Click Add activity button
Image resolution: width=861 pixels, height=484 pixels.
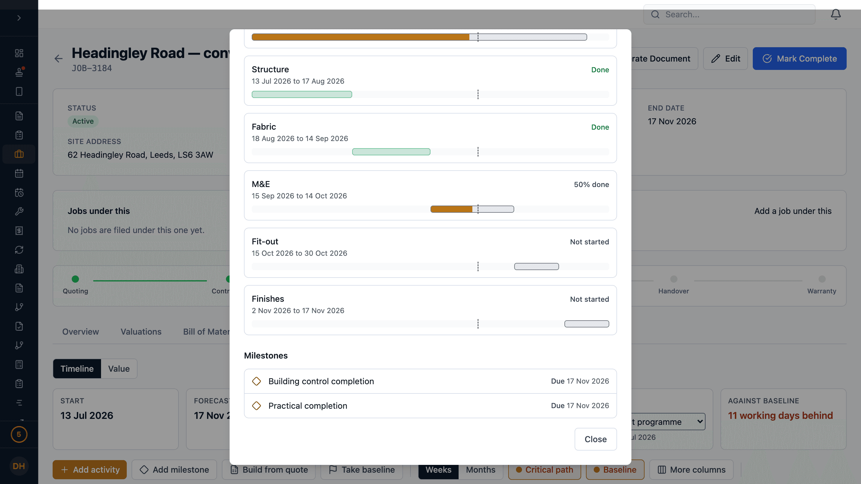[x=90, y=469]
